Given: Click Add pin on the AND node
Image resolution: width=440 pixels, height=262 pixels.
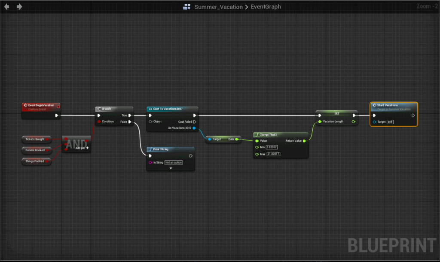Looking at the screenshot, I should pos(82,148).
